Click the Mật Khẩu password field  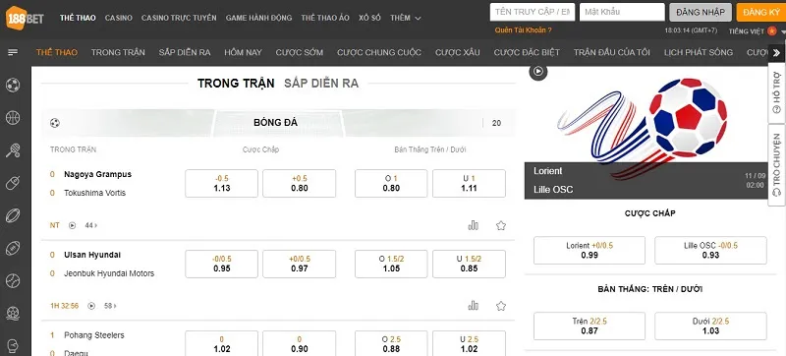click(x=622, y=12)
